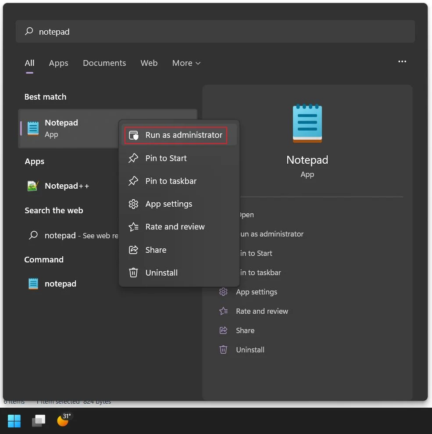Click the large Notepad icon in preview pane
The height and width of the screenshot is (434, 432).
[x=307, y=123]
